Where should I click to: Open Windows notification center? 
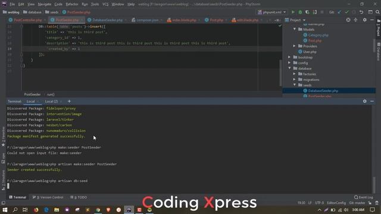373,210
